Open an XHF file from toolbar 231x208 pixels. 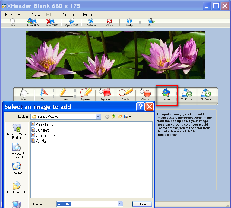click(71, 22)
